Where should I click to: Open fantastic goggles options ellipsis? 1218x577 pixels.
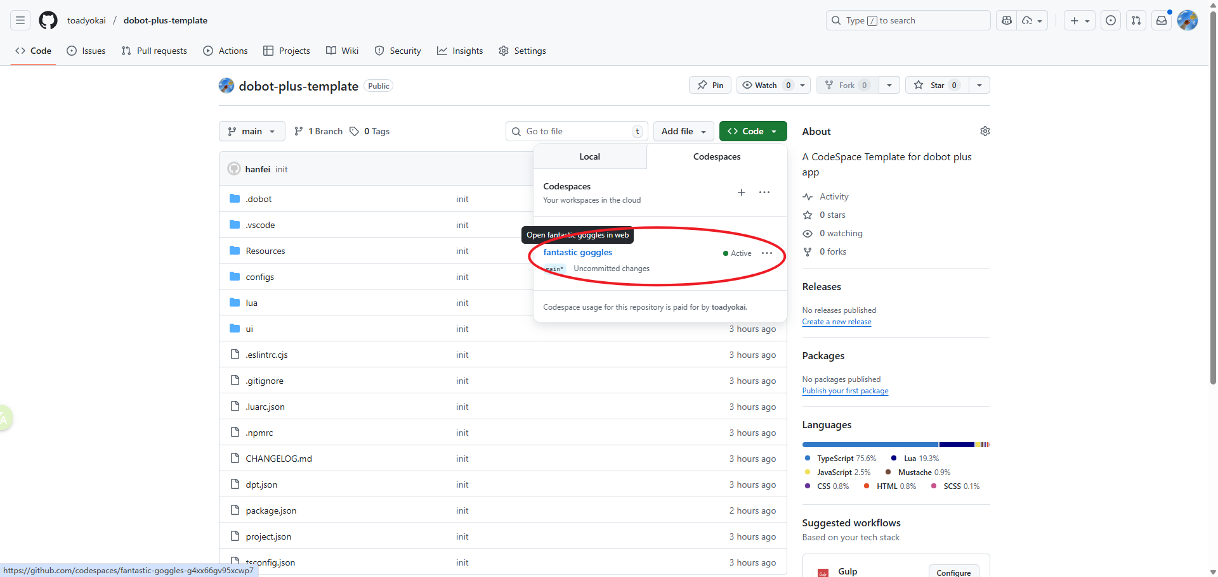click(767, 253)
